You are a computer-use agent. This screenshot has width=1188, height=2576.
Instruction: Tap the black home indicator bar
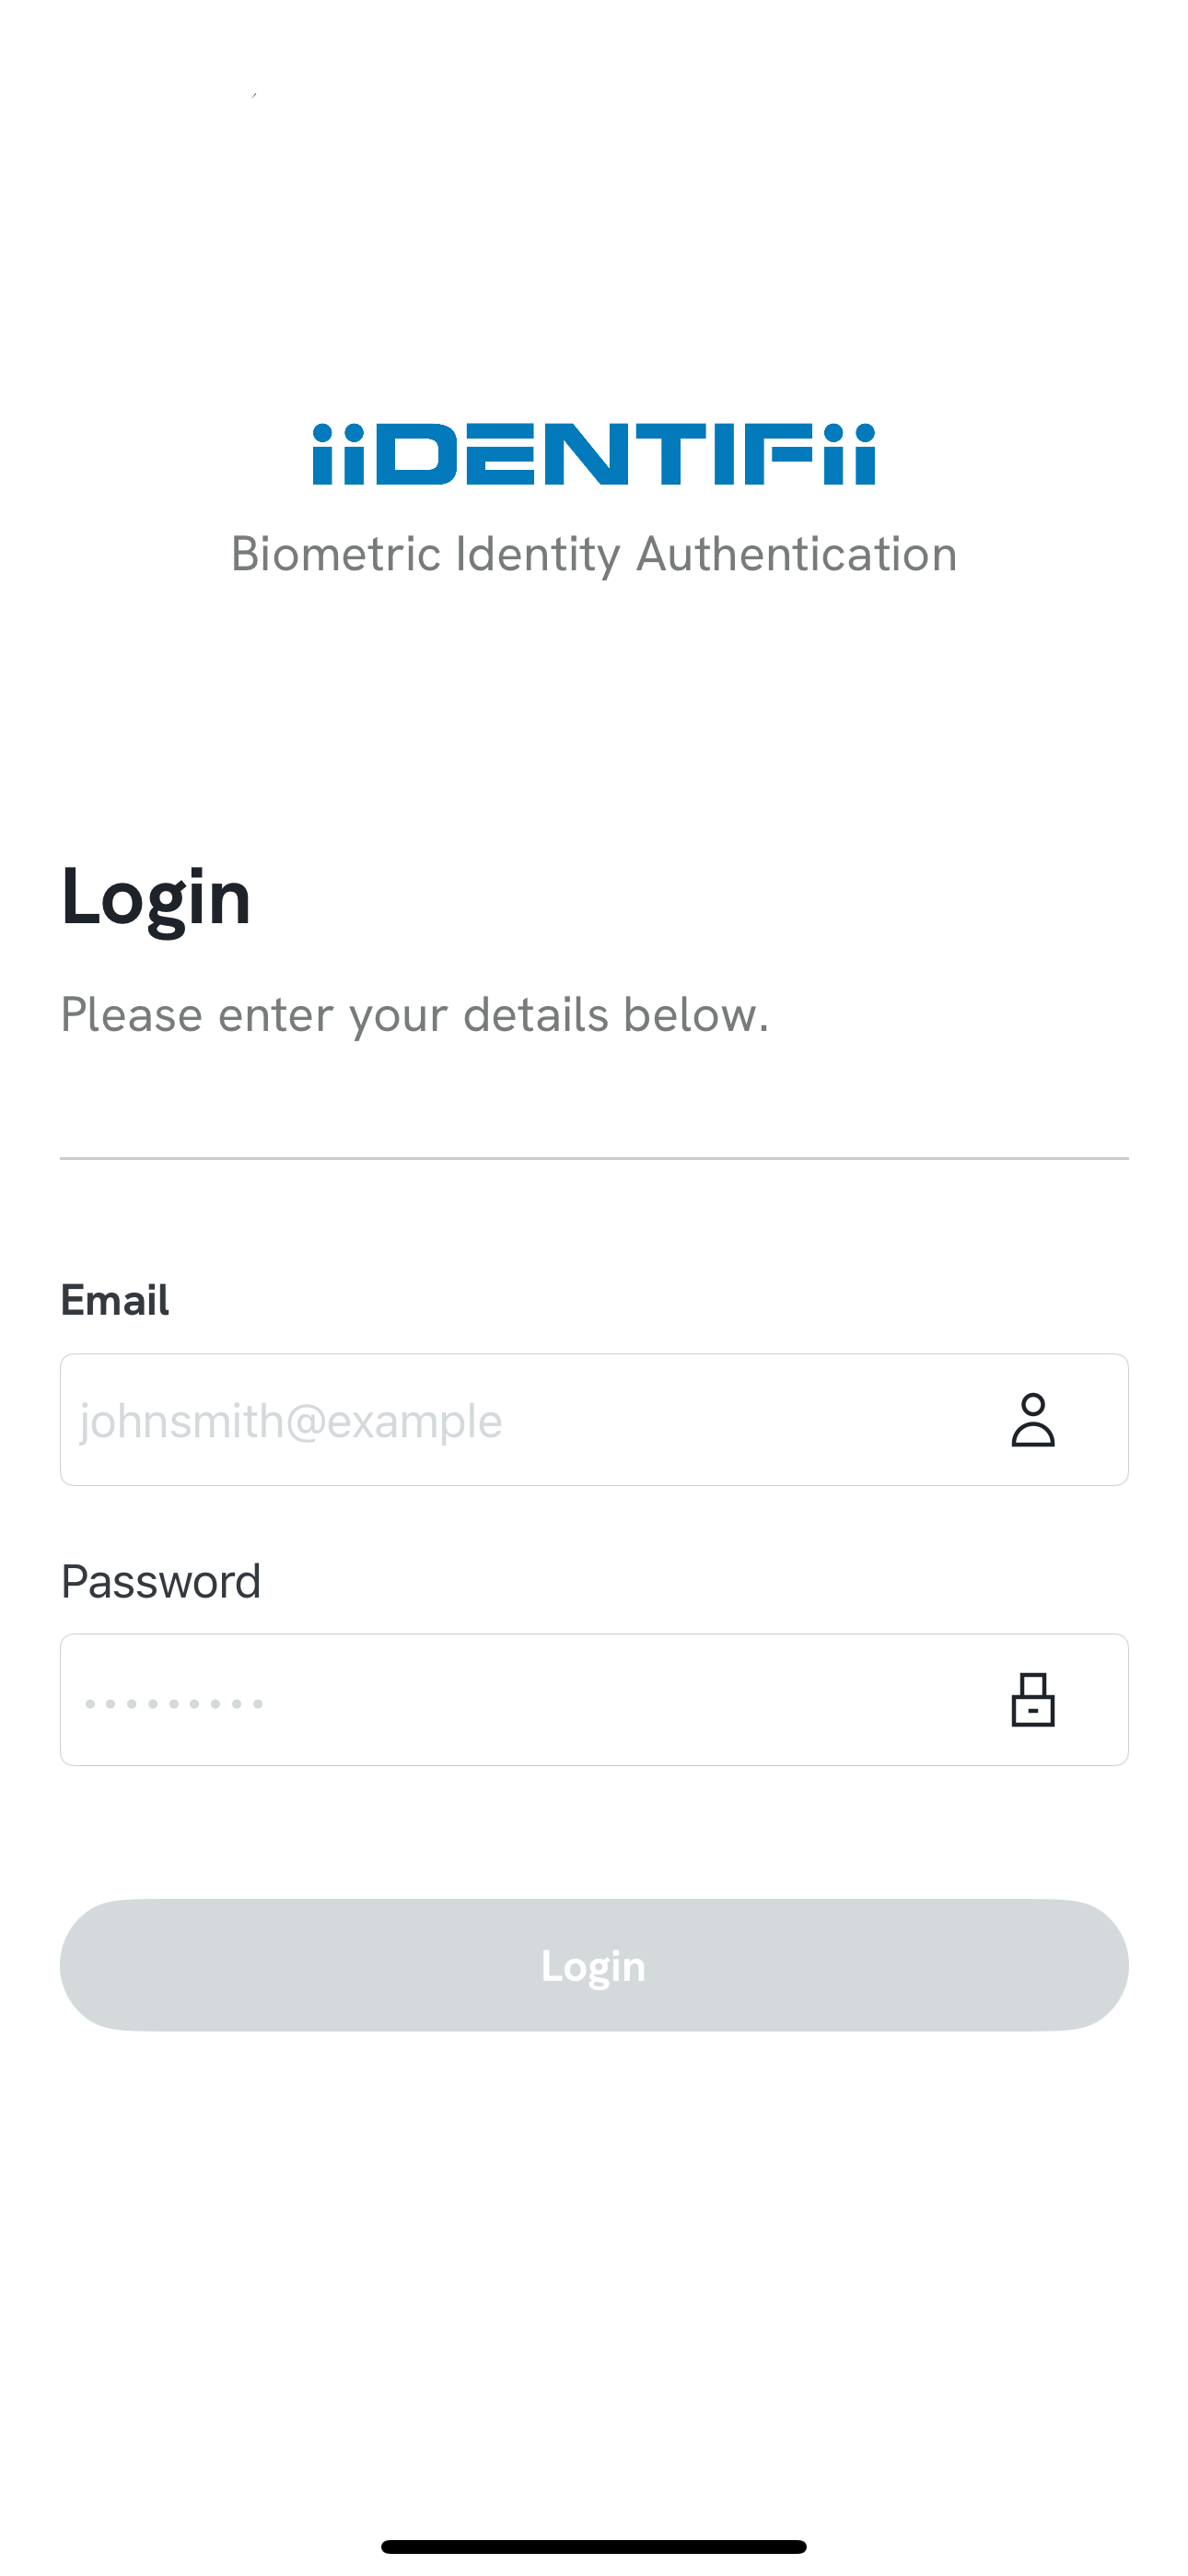[x=594, y=2546]
